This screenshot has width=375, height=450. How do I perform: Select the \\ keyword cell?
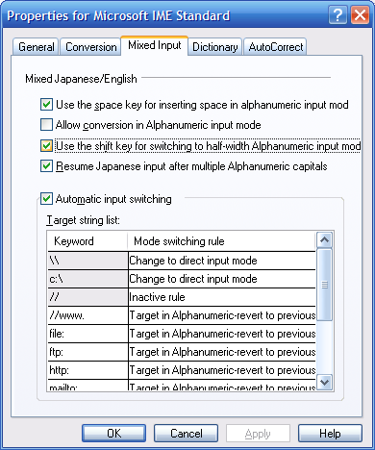click(x=87, y=261)
